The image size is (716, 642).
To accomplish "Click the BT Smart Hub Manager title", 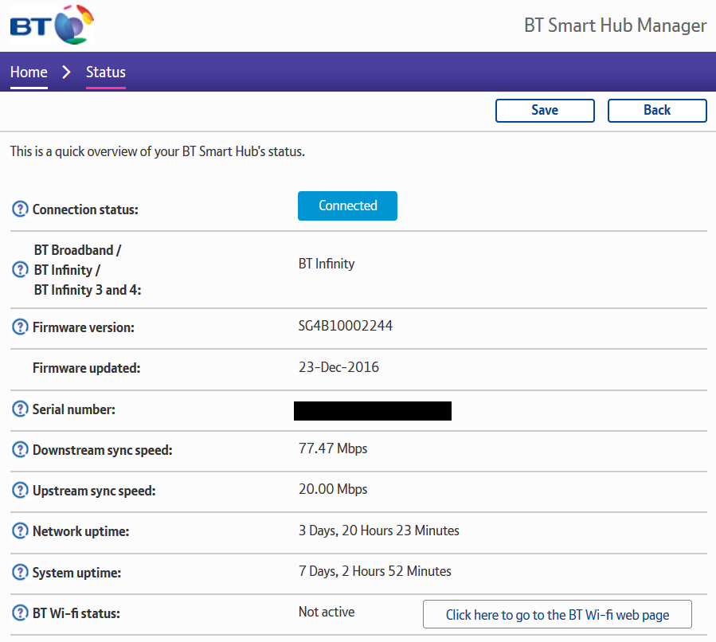I will tap(615, 25).
